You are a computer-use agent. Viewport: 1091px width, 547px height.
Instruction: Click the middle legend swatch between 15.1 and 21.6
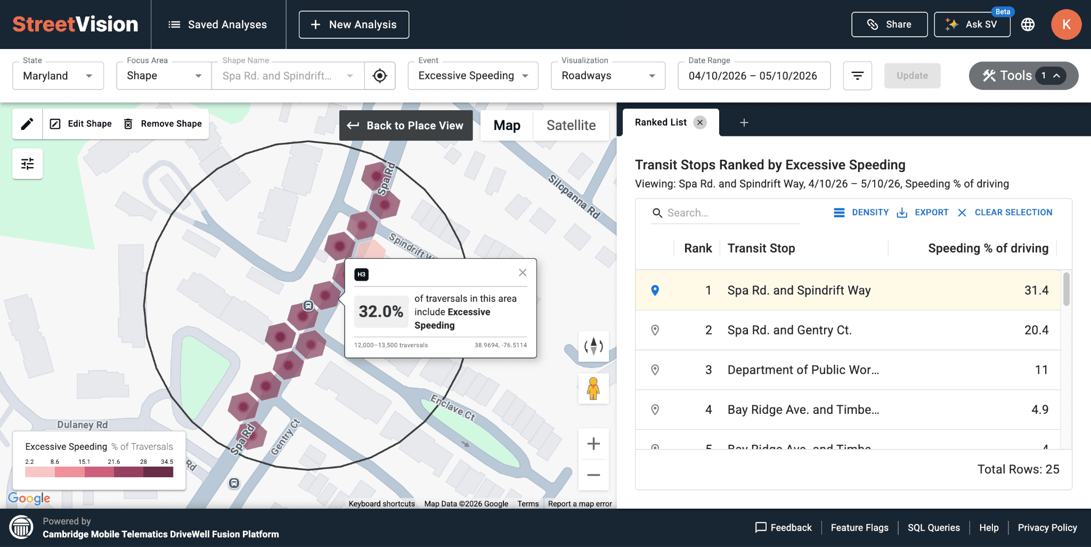click(x=99, y=472)
